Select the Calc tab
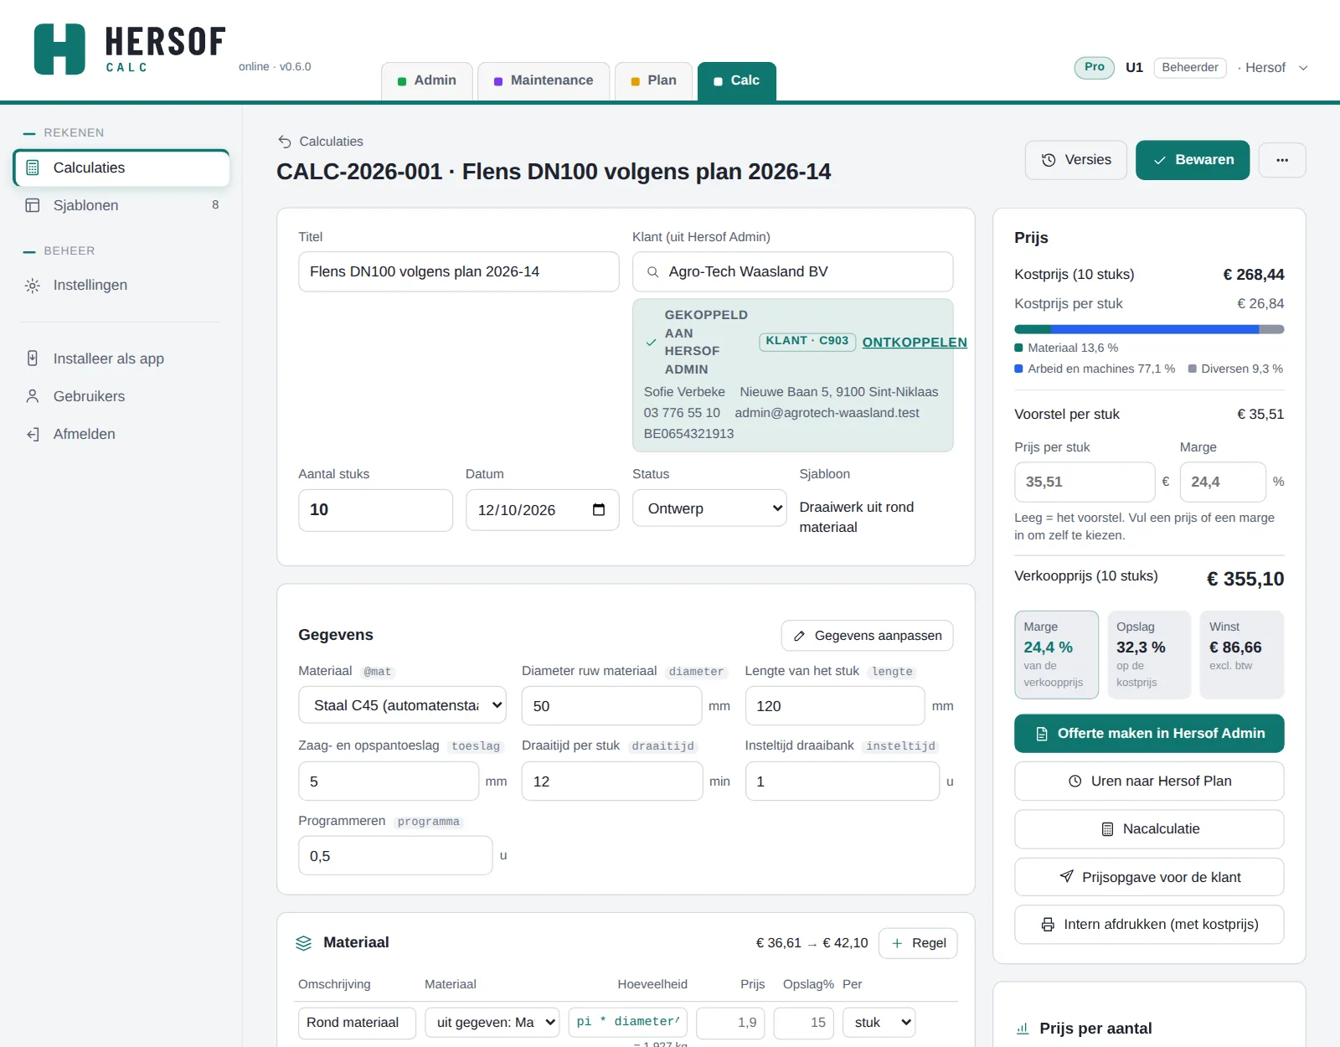1340x1047 pixels. coord(737,81)
